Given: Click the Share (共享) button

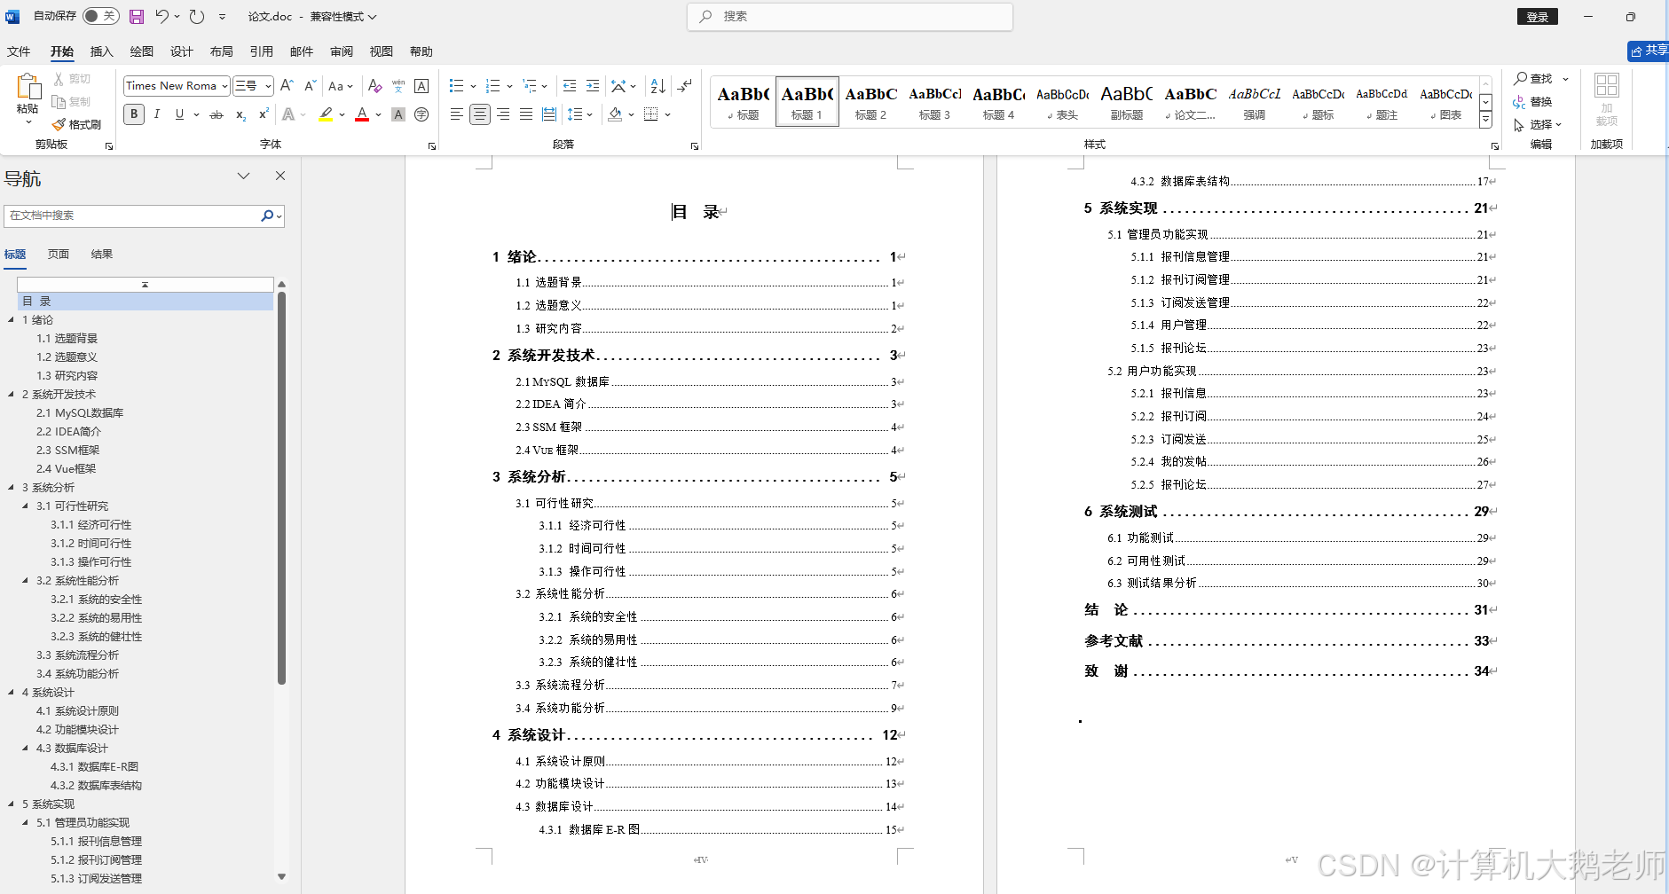Looking at the screenshot, I should pyautogui.click(x=1649, y=51).
